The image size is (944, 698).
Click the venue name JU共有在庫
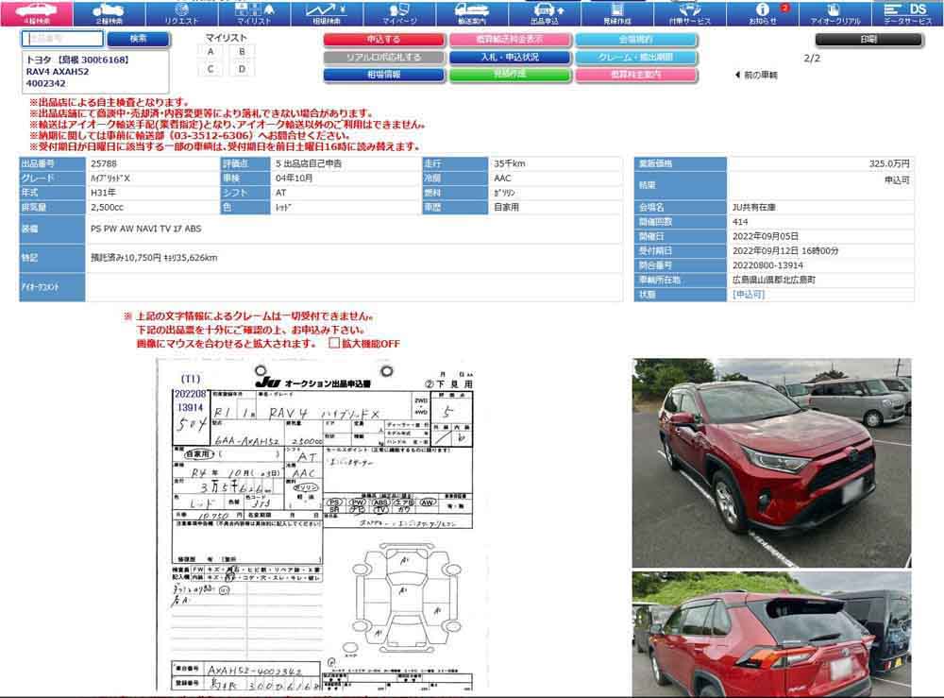[753, 207]
